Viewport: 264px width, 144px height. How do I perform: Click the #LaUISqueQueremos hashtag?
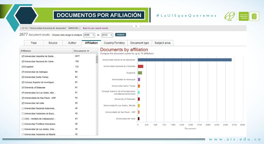tap(186, 16)
